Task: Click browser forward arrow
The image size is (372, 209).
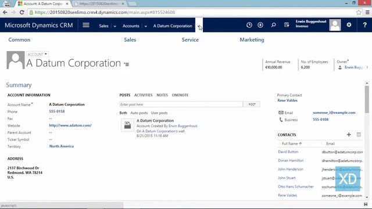Action: tap(13, 12)
